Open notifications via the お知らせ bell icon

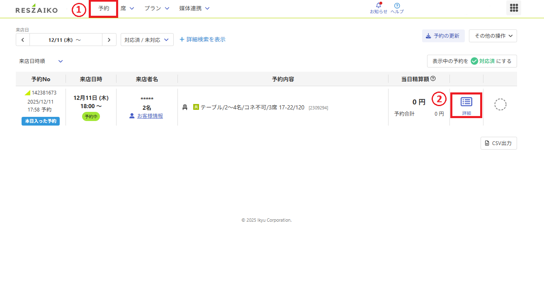(378, 5)
